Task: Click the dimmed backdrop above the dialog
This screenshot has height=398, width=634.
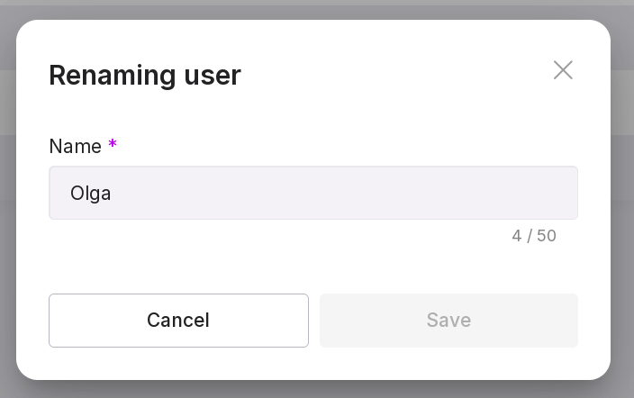Action: tap(315, 9)
